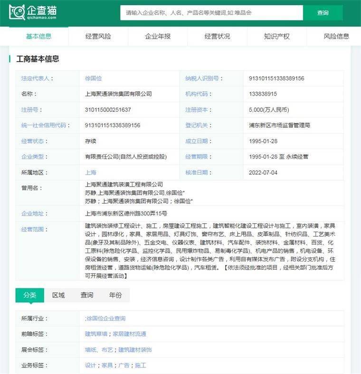Click the 纳税人识别号 field label
361x374 pixels.
[204, 78]
